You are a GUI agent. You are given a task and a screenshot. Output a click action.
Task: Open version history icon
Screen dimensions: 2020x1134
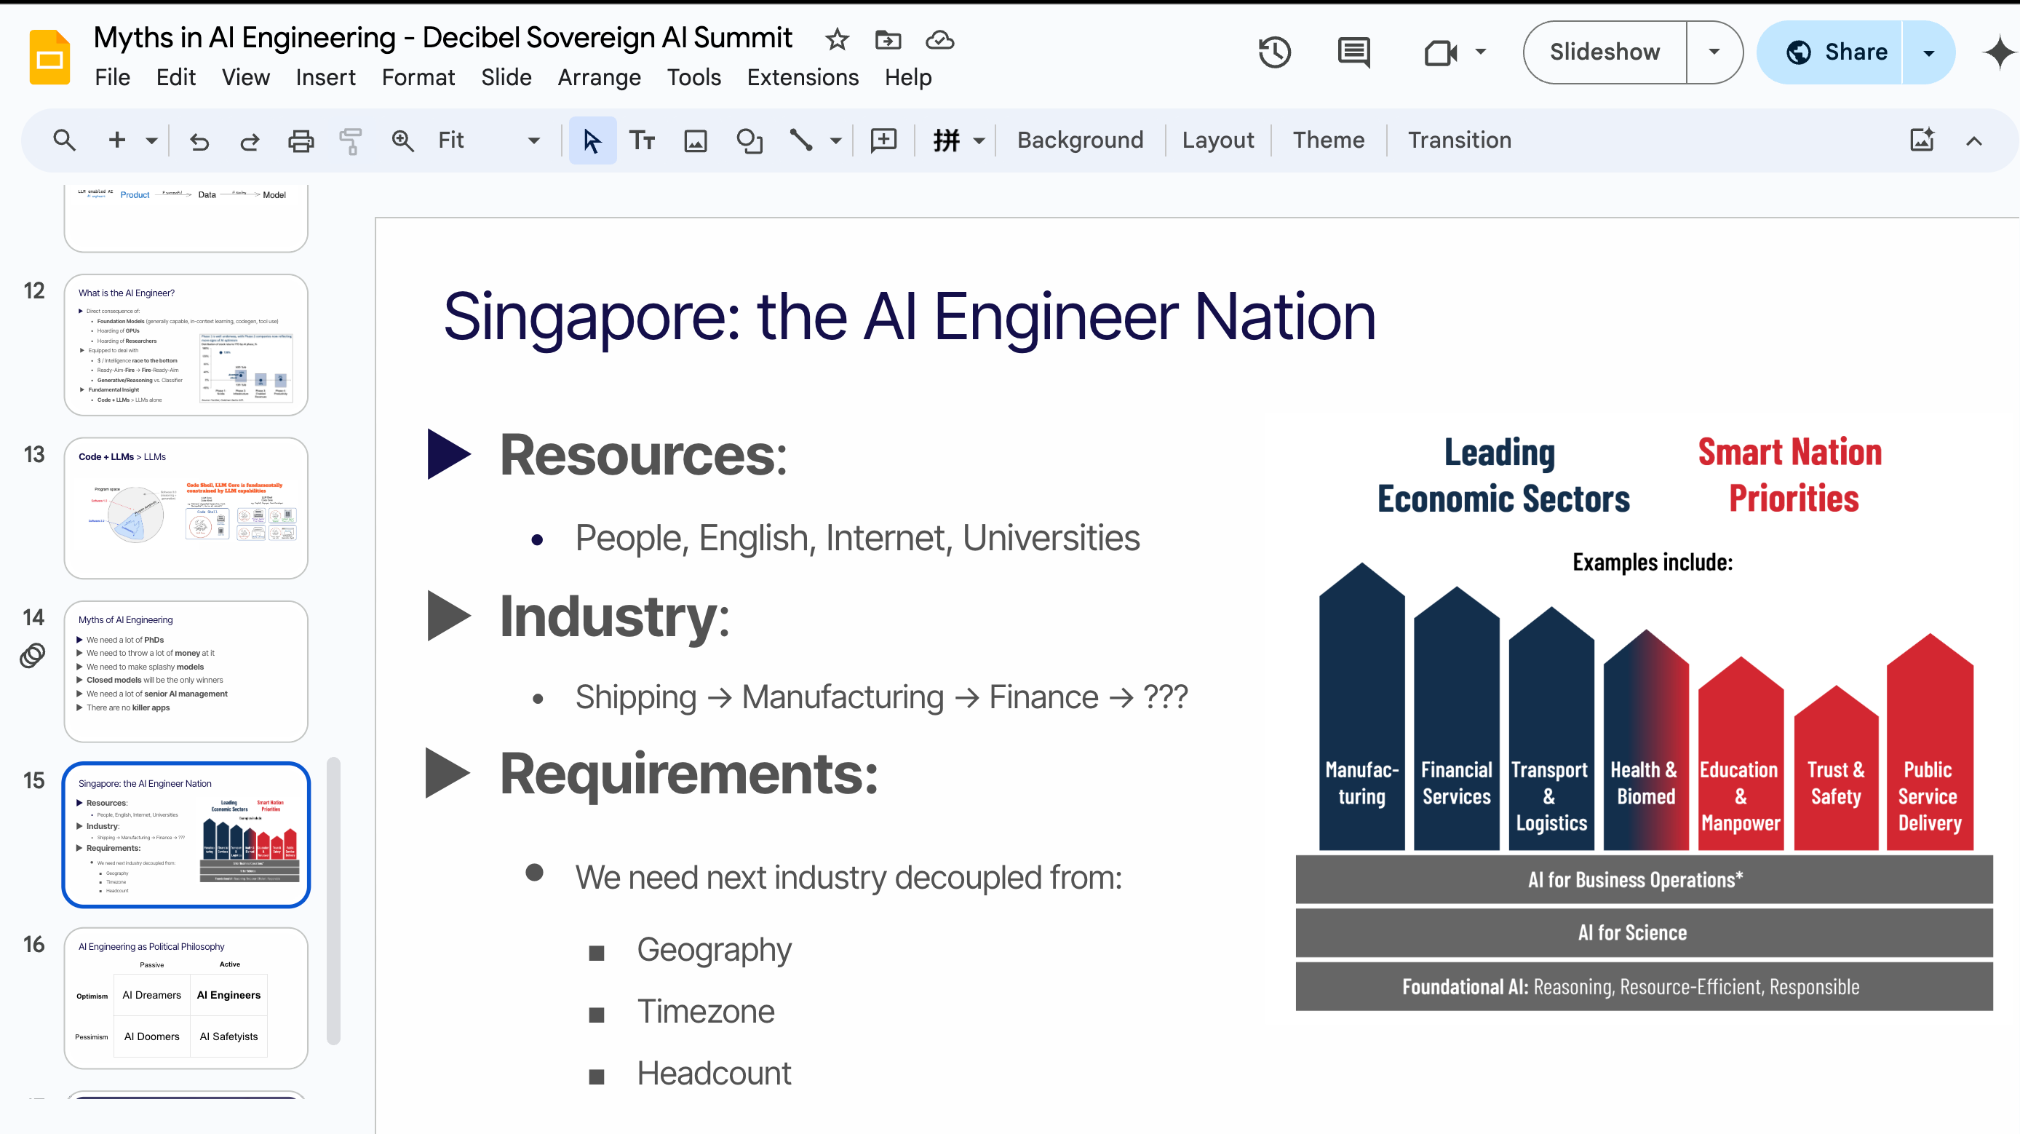pos(1273,52)
